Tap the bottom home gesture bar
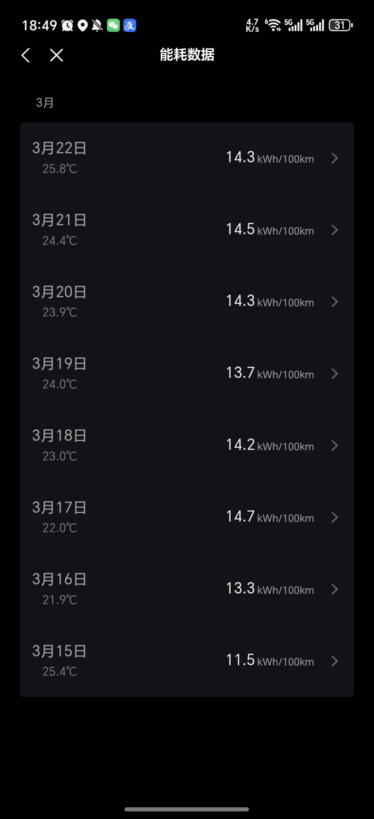Viewport: 374px width, 819px height. (x=187, y=809)
